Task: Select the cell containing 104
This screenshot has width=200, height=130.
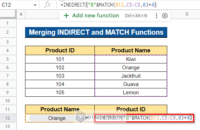Action: [60, 84]
